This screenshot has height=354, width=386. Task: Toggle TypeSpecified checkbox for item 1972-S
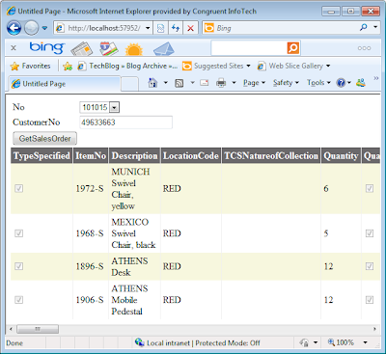point(19,188)
